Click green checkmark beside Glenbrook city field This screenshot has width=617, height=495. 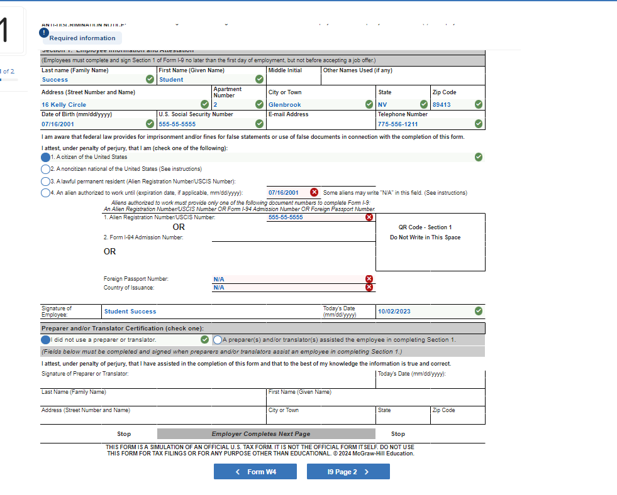coord(369,104)
